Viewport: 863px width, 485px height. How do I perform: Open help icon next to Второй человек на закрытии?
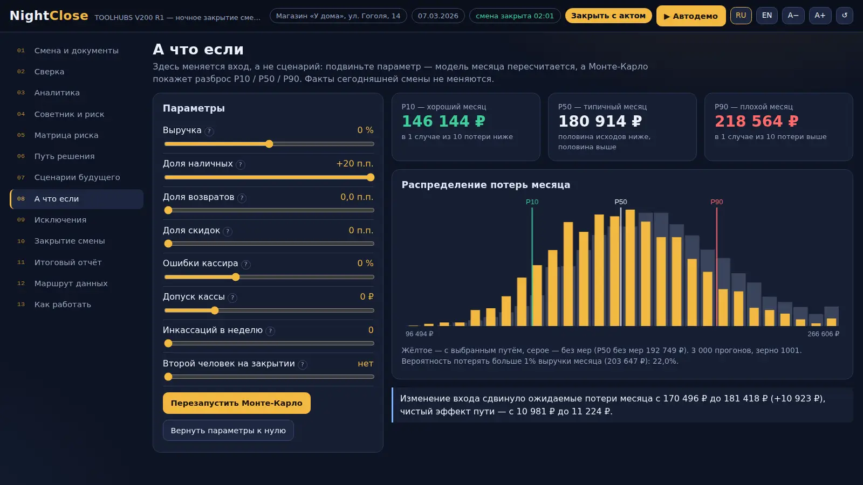303,364
